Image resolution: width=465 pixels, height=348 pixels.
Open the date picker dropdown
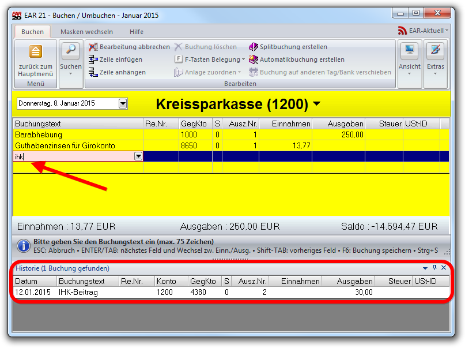pos(122,104)
